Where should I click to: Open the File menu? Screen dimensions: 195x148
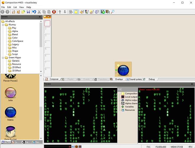click(x=3, y=7)
